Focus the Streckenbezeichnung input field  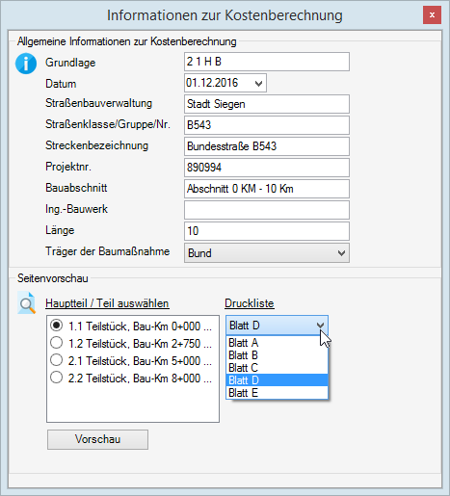pyautogui.click(x=267, y=146)
